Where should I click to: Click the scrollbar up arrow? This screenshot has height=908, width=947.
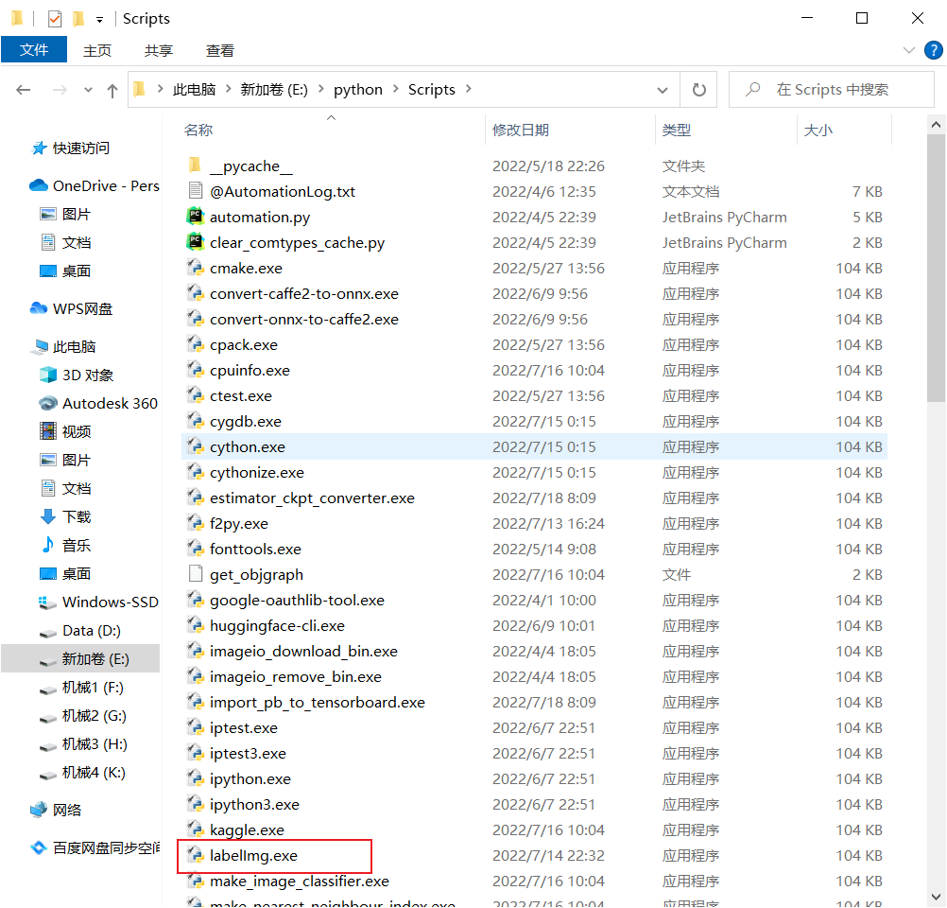pyautogui.click(x=936, y=125)
